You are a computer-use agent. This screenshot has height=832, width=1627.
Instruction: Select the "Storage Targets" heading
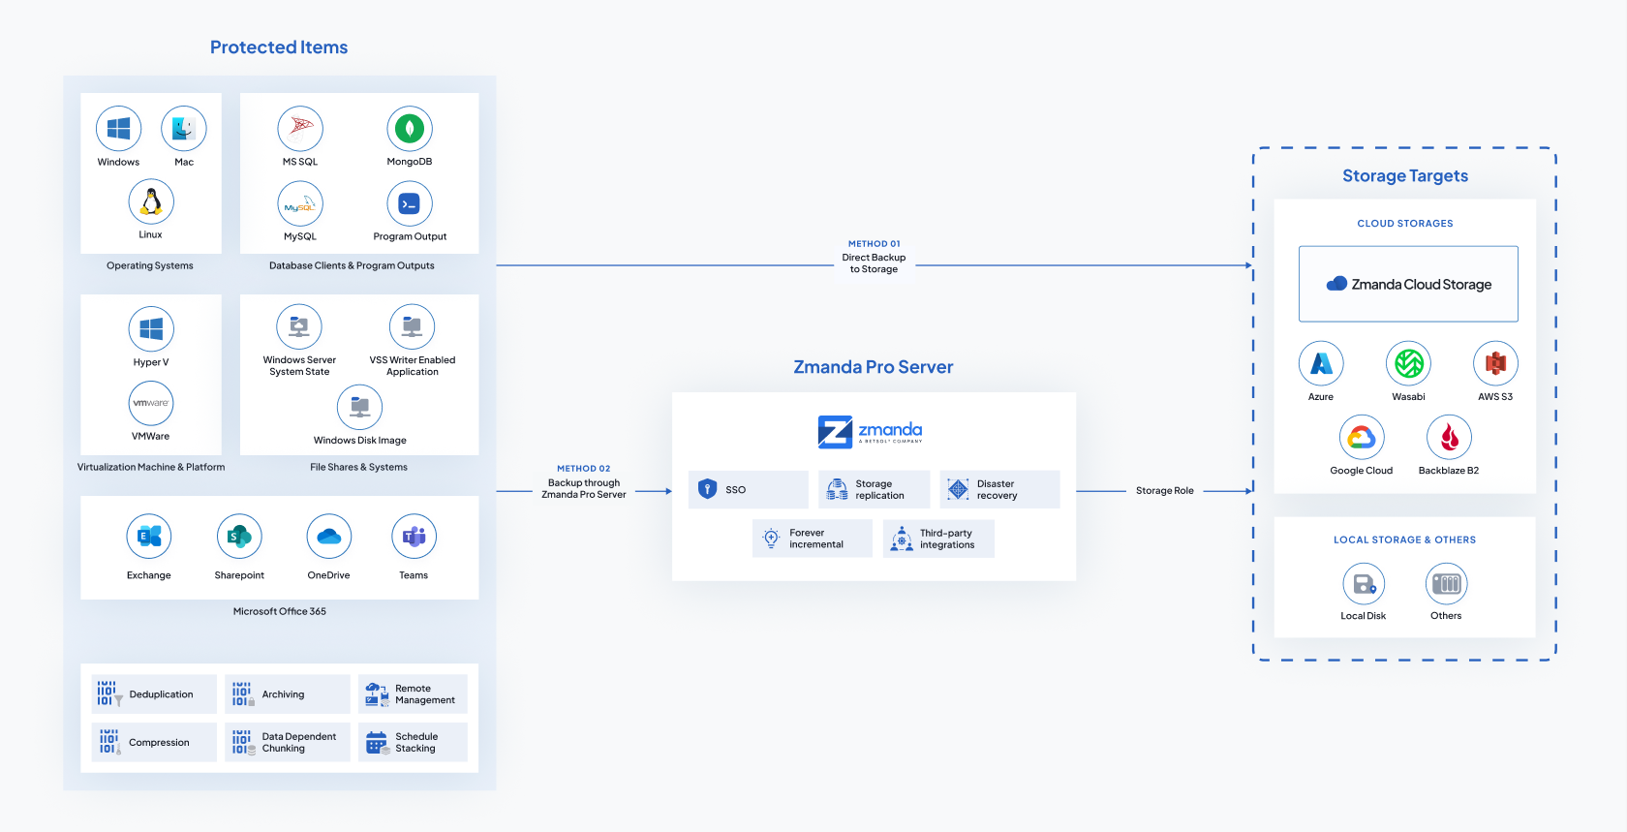pyautogui.click(x=1405, y=176)
